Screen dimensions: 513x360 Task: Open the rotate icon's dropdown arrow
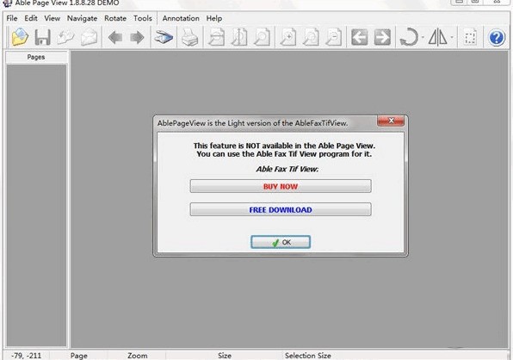click(x=423, y=37)
